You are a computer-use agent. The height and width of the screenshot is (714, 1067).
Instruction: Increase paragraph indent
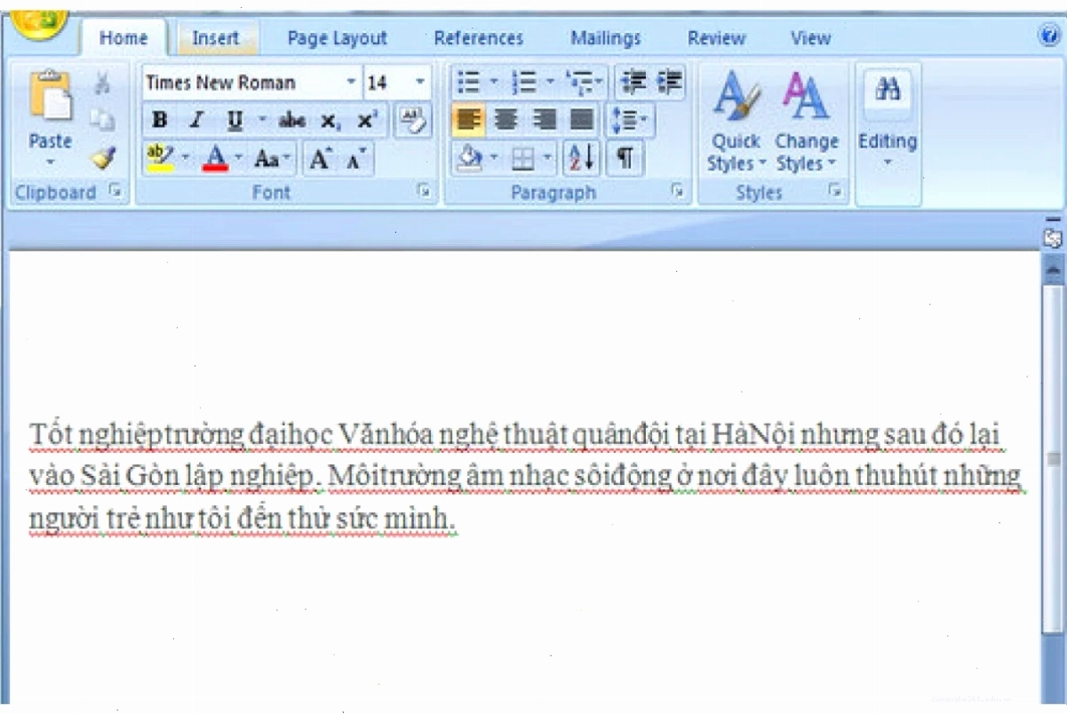coord(669,83)
